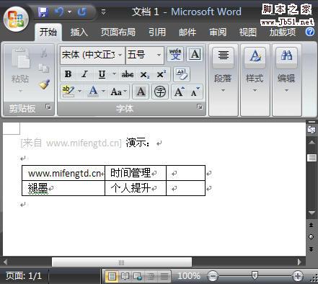Click the phonetic guide wén icon
Image resolution: width=318 pixels, height=284 pixels.
(175, 54)
